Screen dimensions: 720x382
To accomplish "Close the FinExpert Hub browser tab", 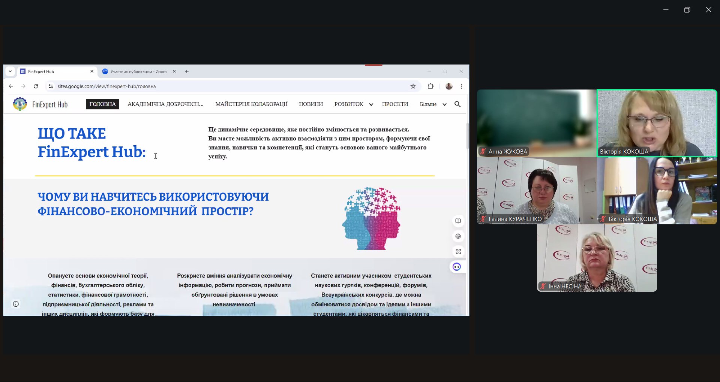I will [x=92, y=72].
